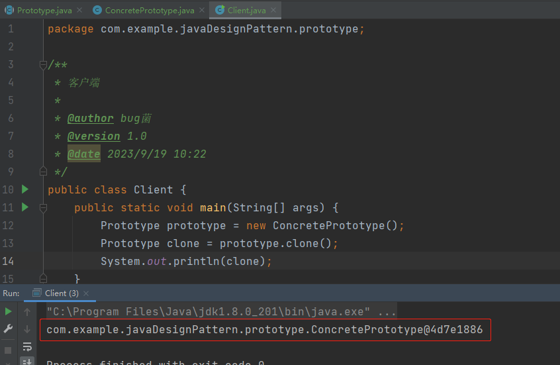The height and width of the screenshot is (365, 560).
Task: Close the ConcretePrototype.java tab
Action: (202, 11)
